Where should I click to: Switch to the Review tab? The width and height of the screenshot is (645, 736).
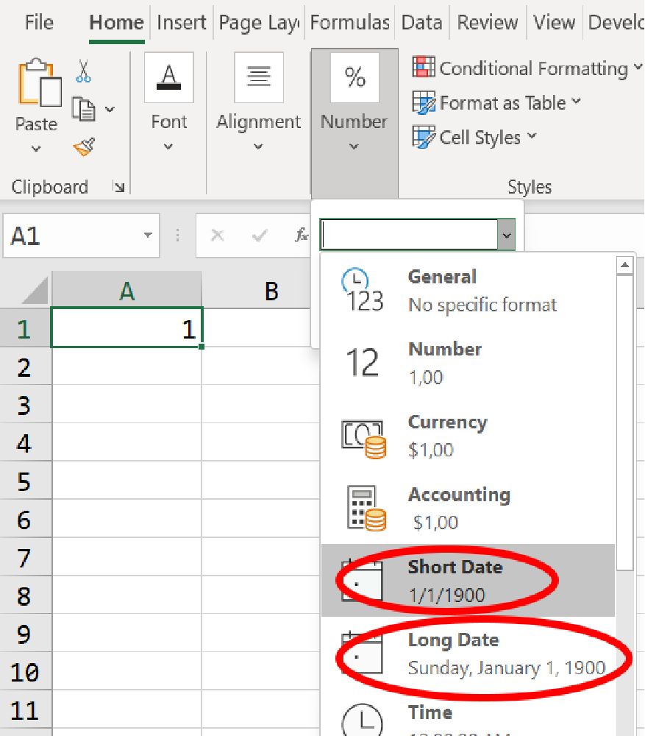tap(488, 22)
